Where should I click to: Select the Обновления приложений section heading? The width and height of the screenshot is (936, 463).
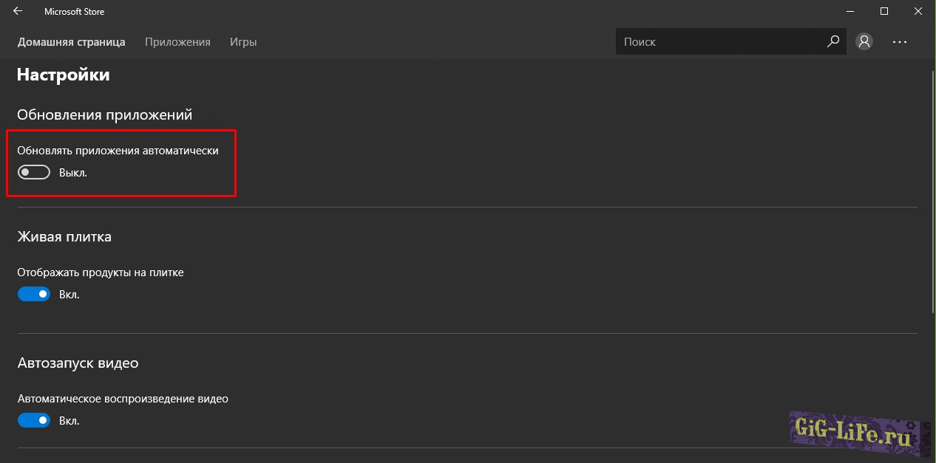(x=104, y=114)
